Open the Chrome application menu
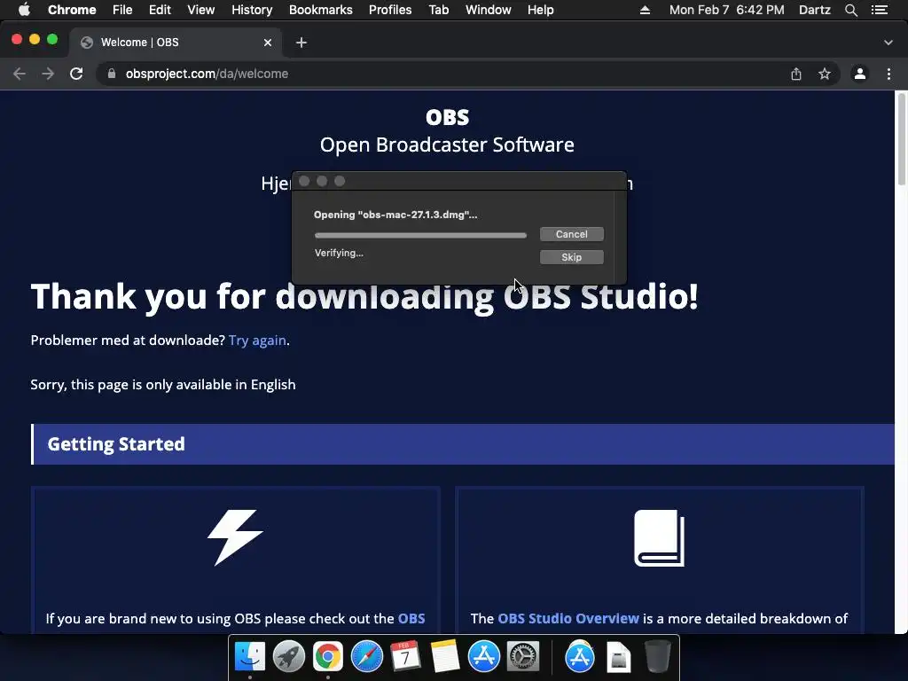 coord(72,10)
